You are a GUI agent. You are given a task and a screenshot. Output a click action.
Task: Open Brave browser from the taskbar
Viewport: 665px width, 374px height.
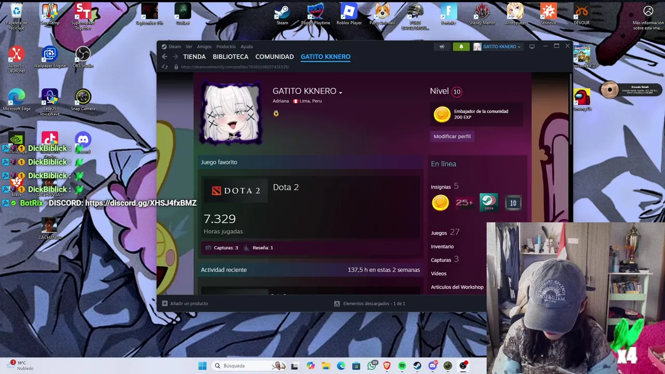point(387,366)
